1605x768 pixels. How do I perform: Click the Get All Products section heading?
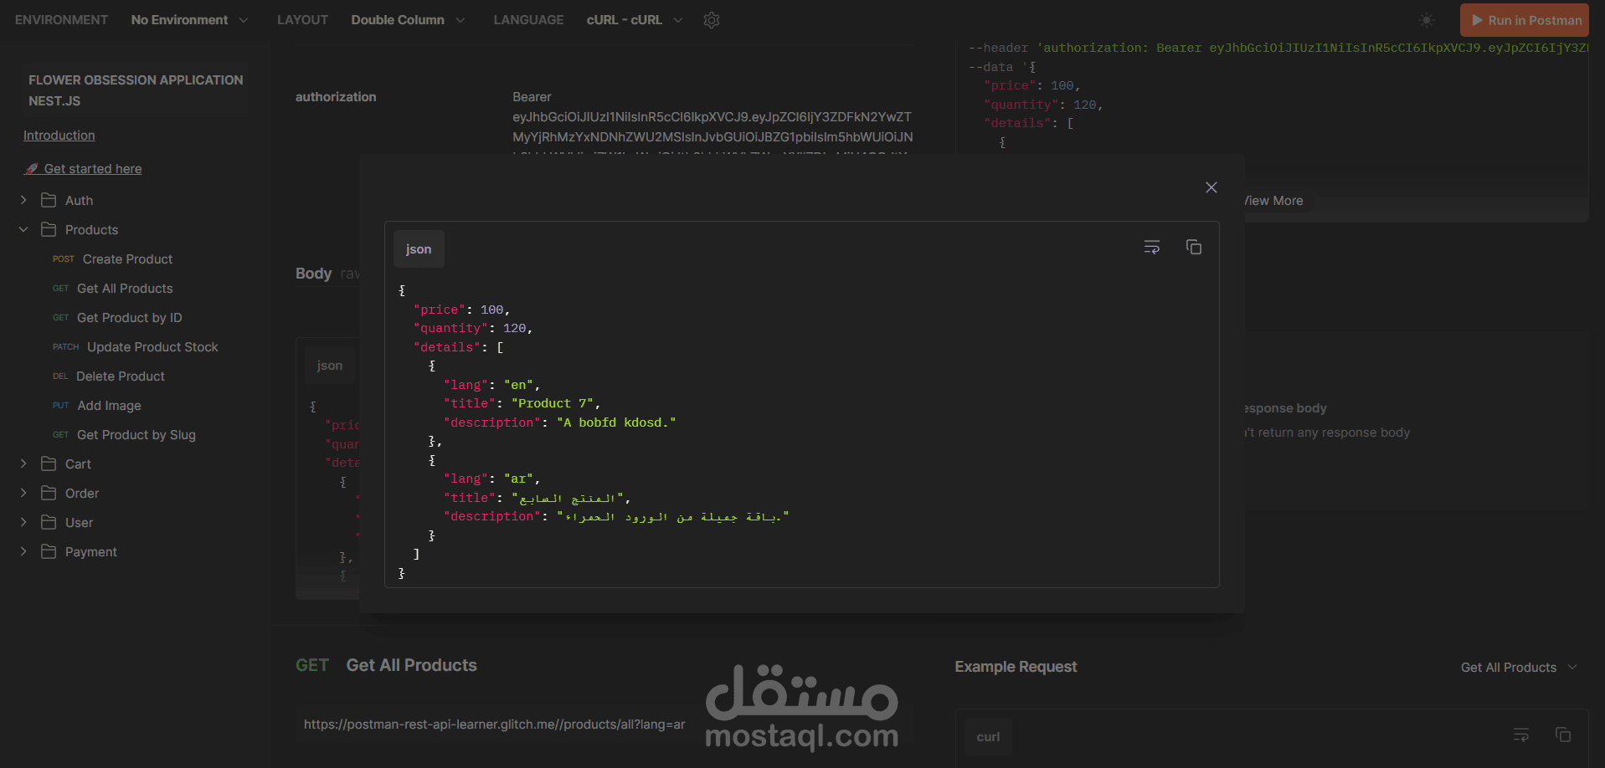(411, 665)
